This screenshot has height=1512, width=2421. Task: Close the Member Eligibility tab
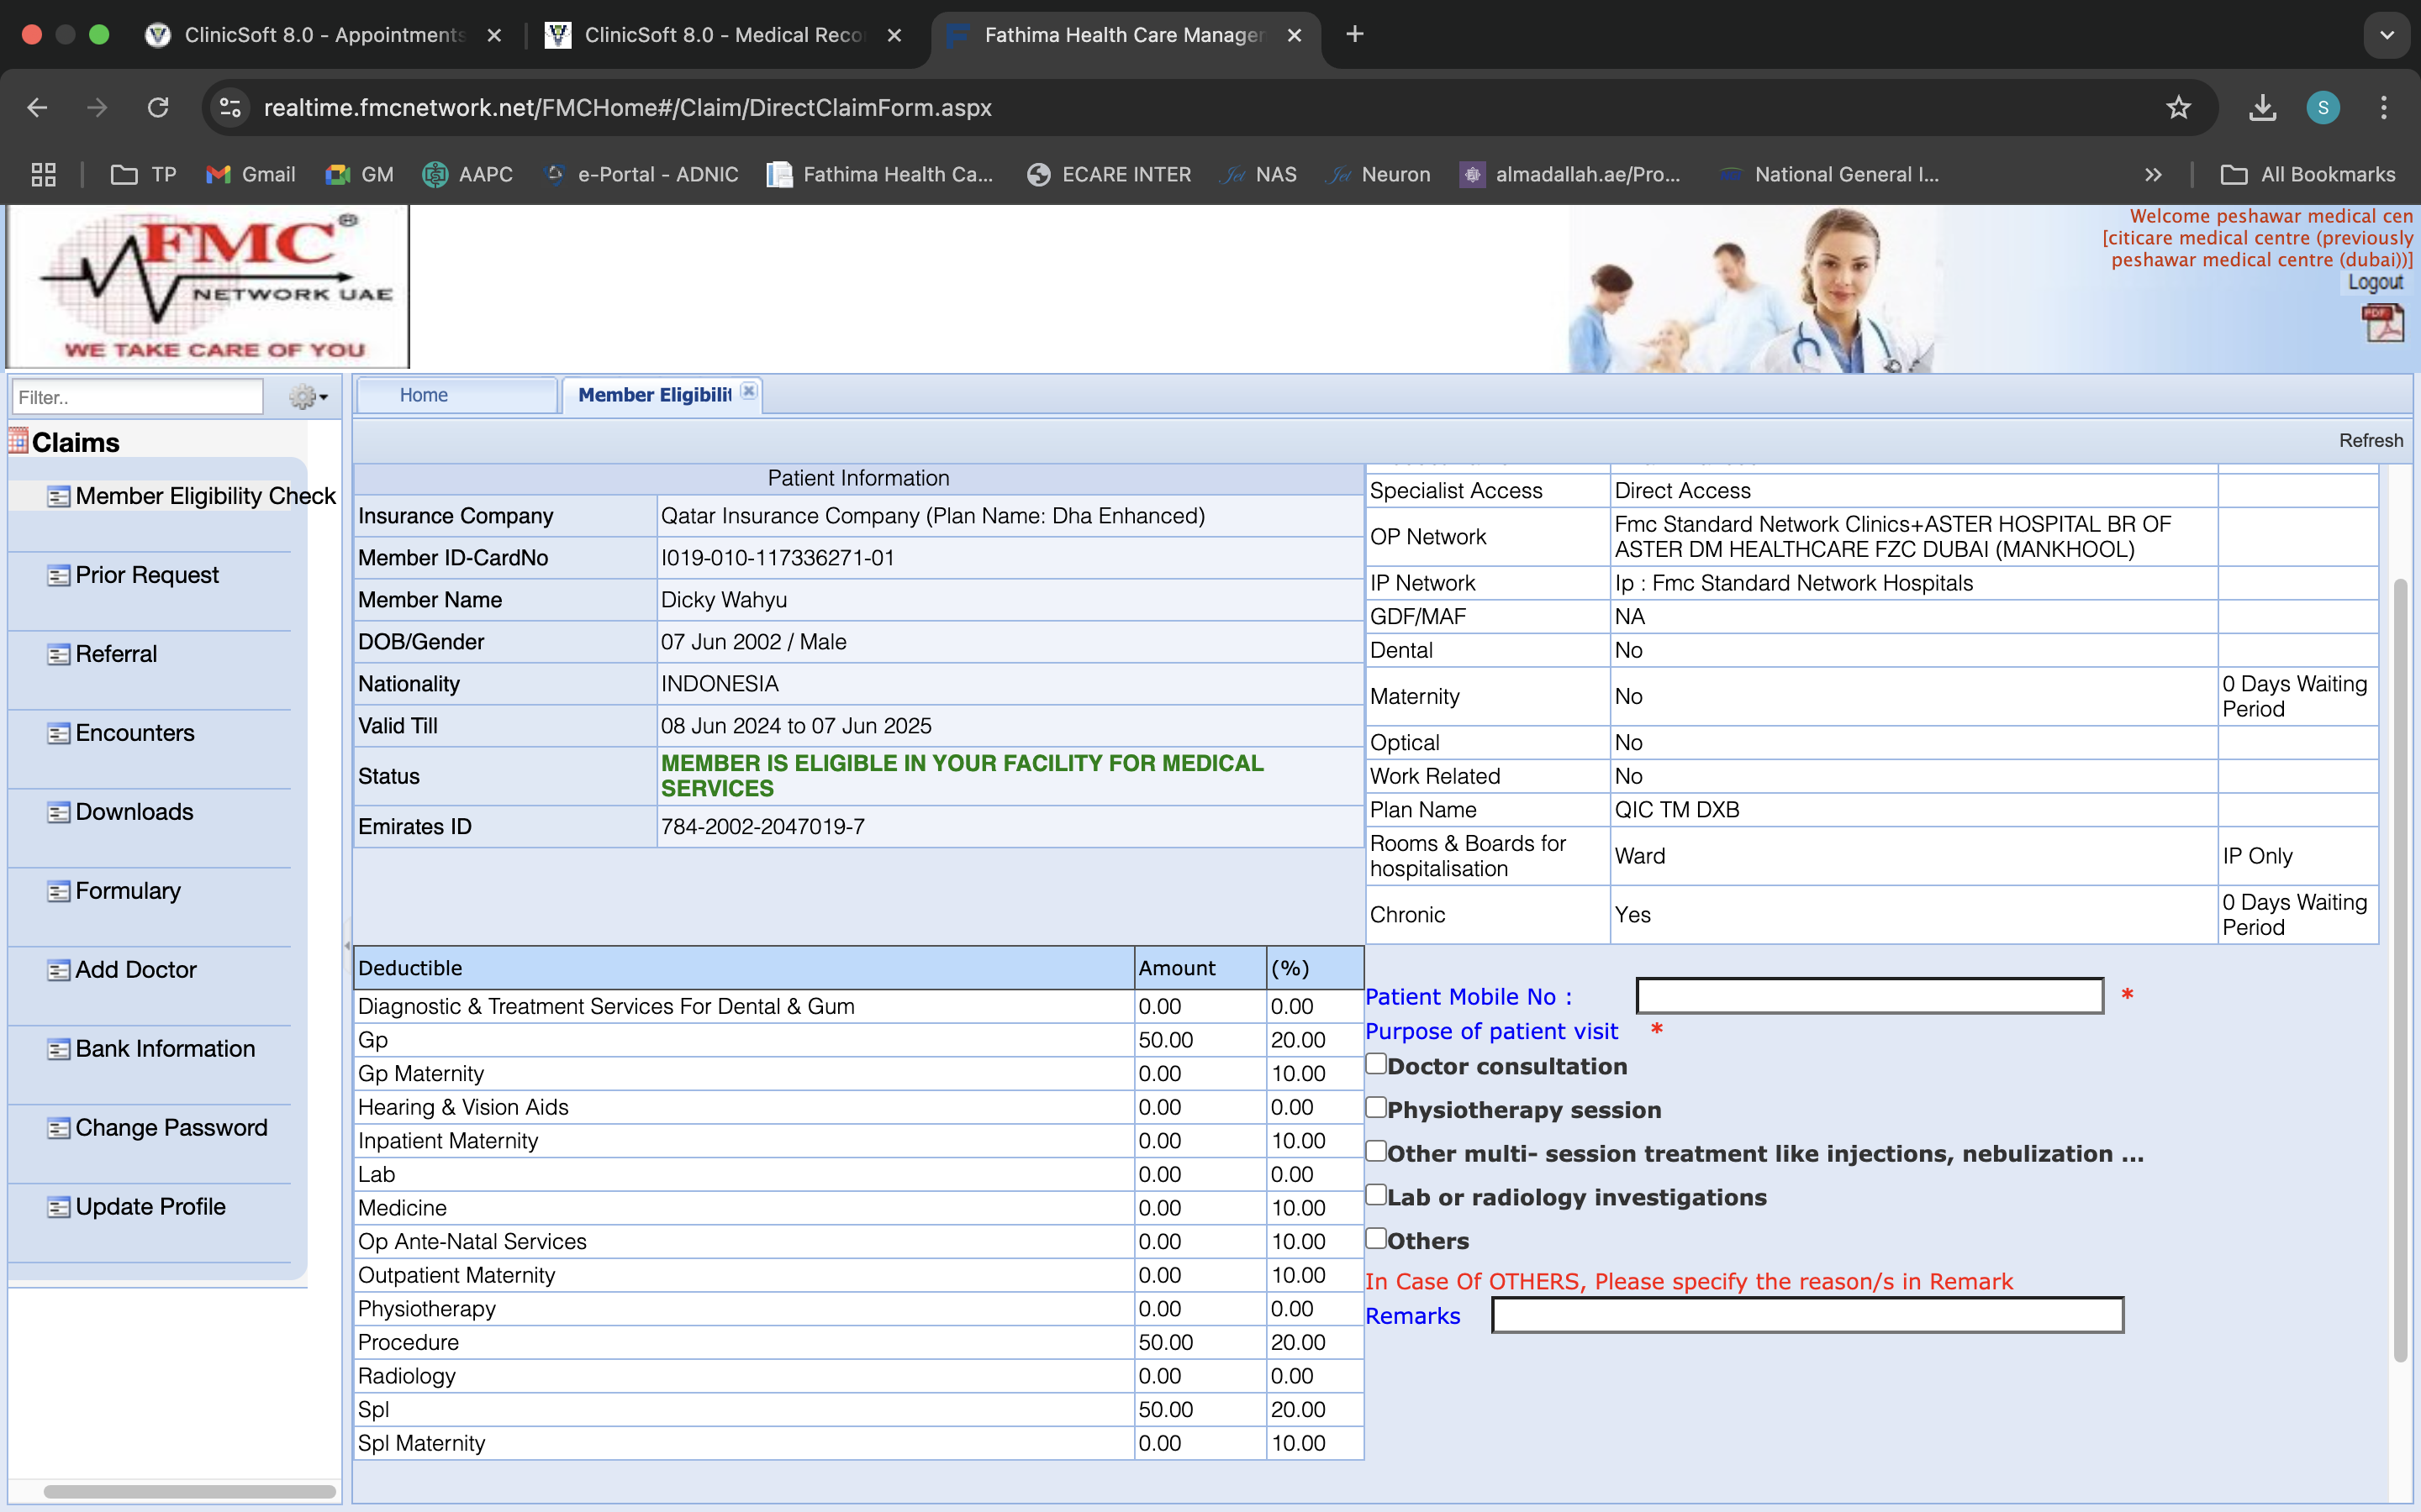point(748,392)
